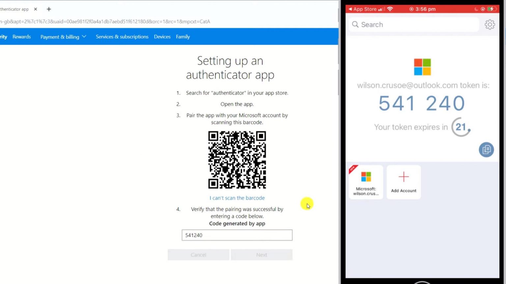Expand the Payment & billing dropdown

tap(63, 37)
